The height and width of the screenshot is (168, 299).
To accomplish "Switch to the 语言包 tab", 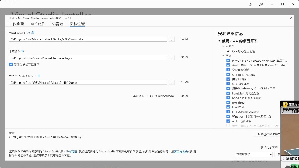I will coord(58,24).
